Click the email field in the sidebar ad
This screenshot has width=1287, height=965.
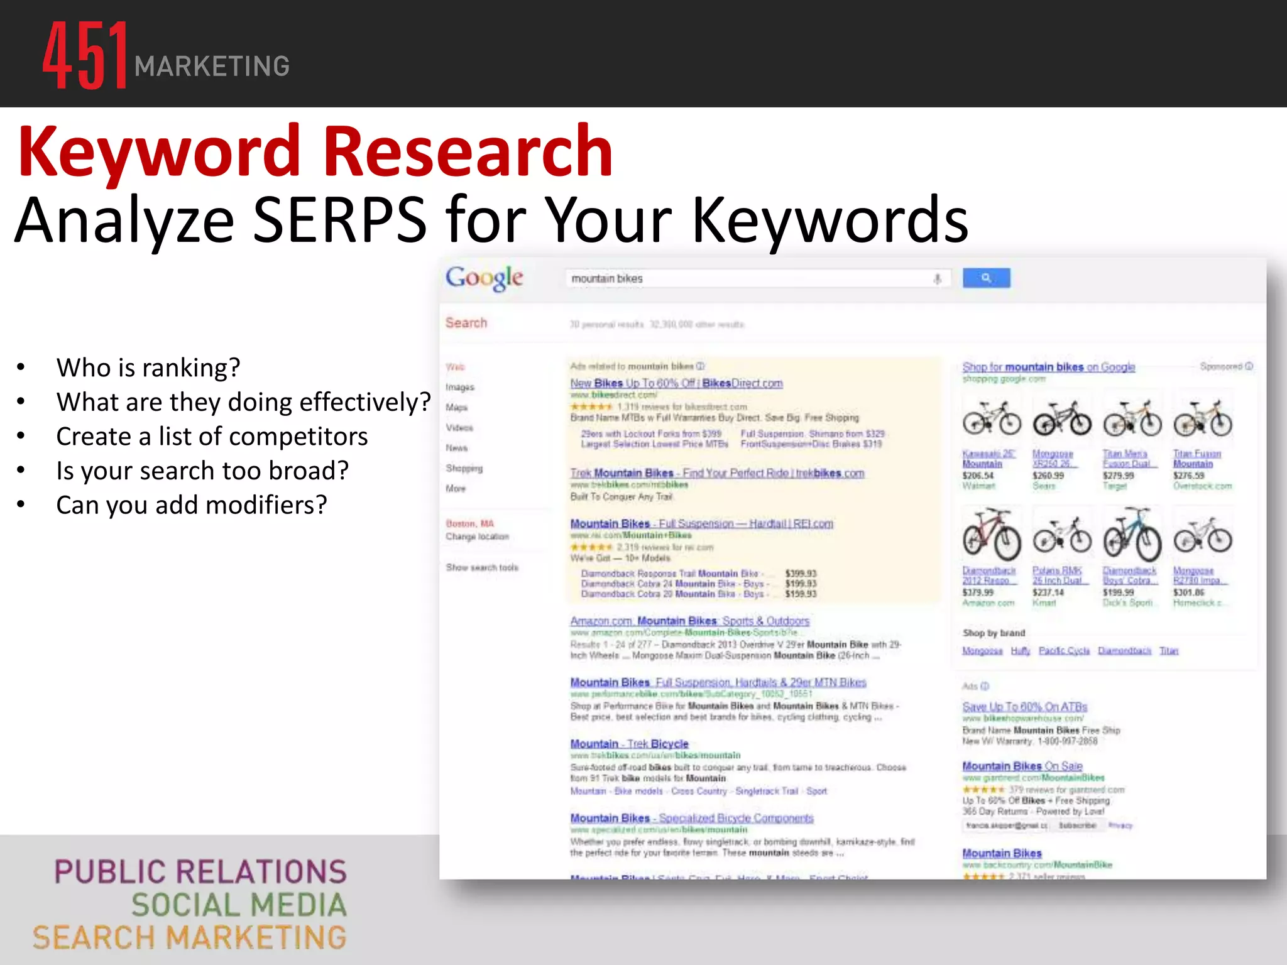(x=1006, y=826)
